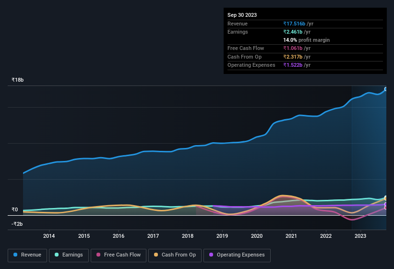Click the 2016 x-axis label
This screenshot has height=269, width=394.
coord(119,236)
